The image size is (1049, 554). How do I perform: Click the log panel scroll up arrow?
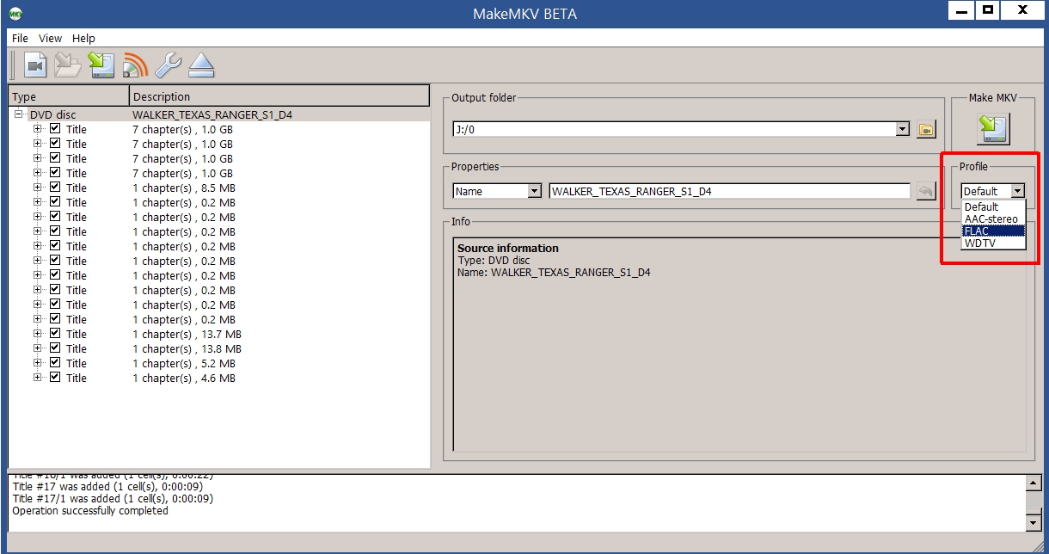coord(1034,483)
